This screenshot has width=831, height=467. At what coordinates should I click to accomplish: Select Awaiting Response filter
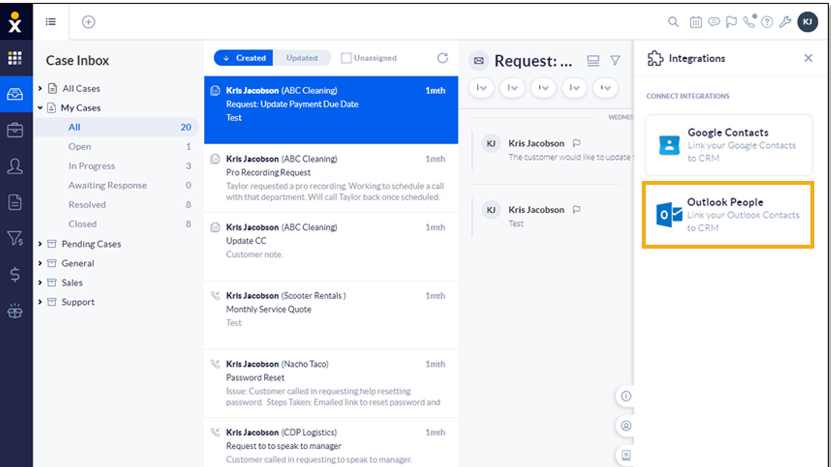116,185
